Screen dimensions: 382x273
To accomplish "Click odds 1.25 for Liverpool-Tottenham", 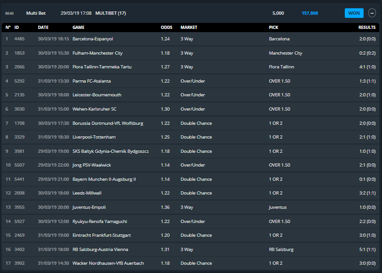I will [x=165, y=137].
